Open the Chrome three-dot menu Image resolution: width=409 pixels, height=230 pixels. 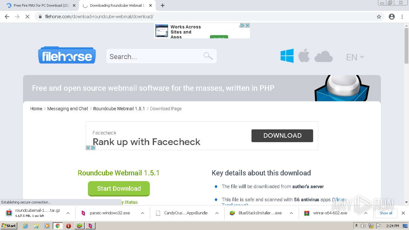tap(402, 17)
